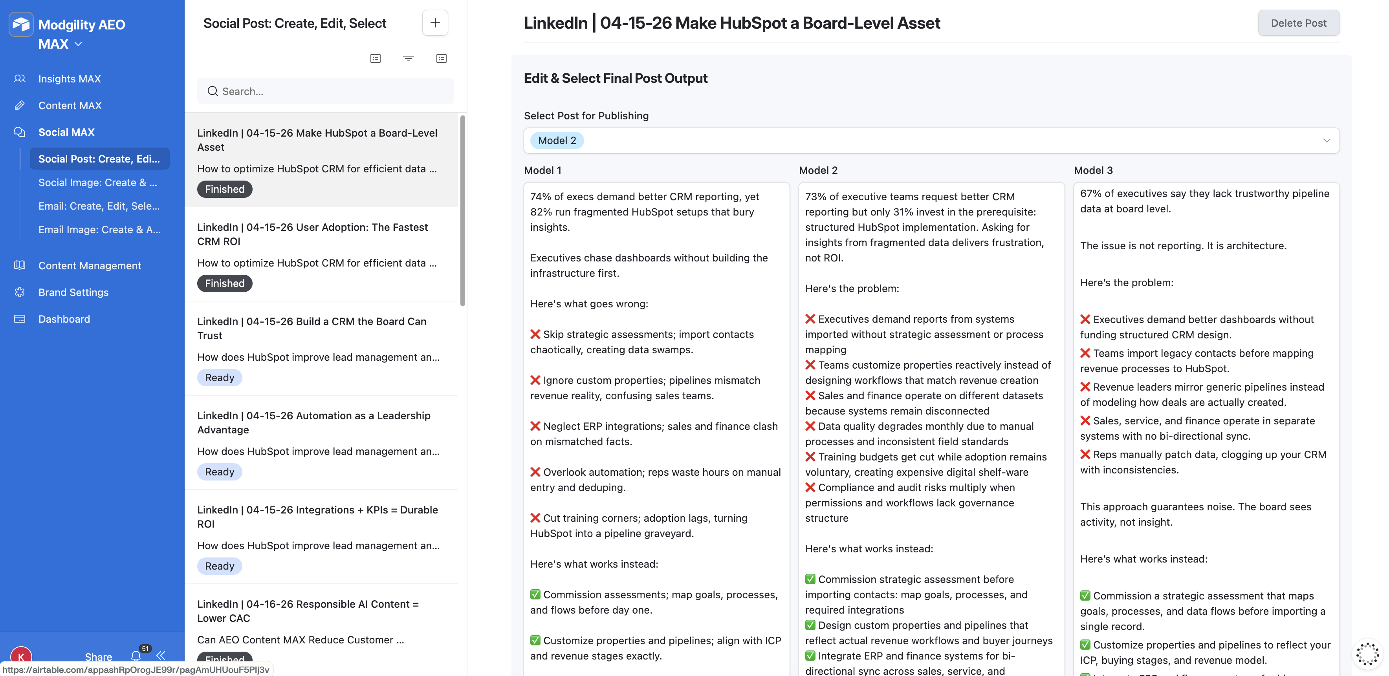Click the Social MAX chat bubbles icon
This screenshot has height=676, width=1389.
click(20, 132)
